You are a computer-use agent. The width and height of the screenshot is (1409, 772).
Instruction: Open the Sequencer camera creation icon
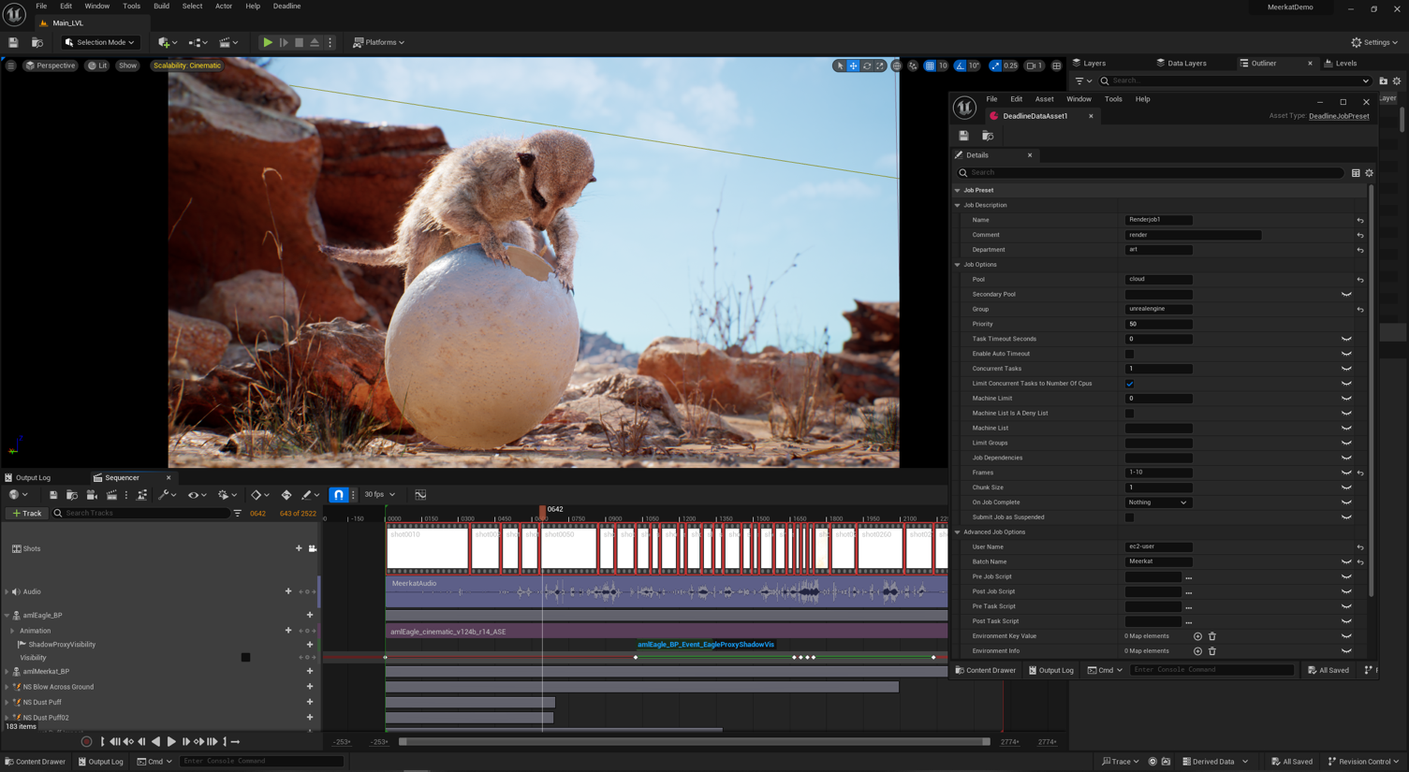tap(91, 494)
